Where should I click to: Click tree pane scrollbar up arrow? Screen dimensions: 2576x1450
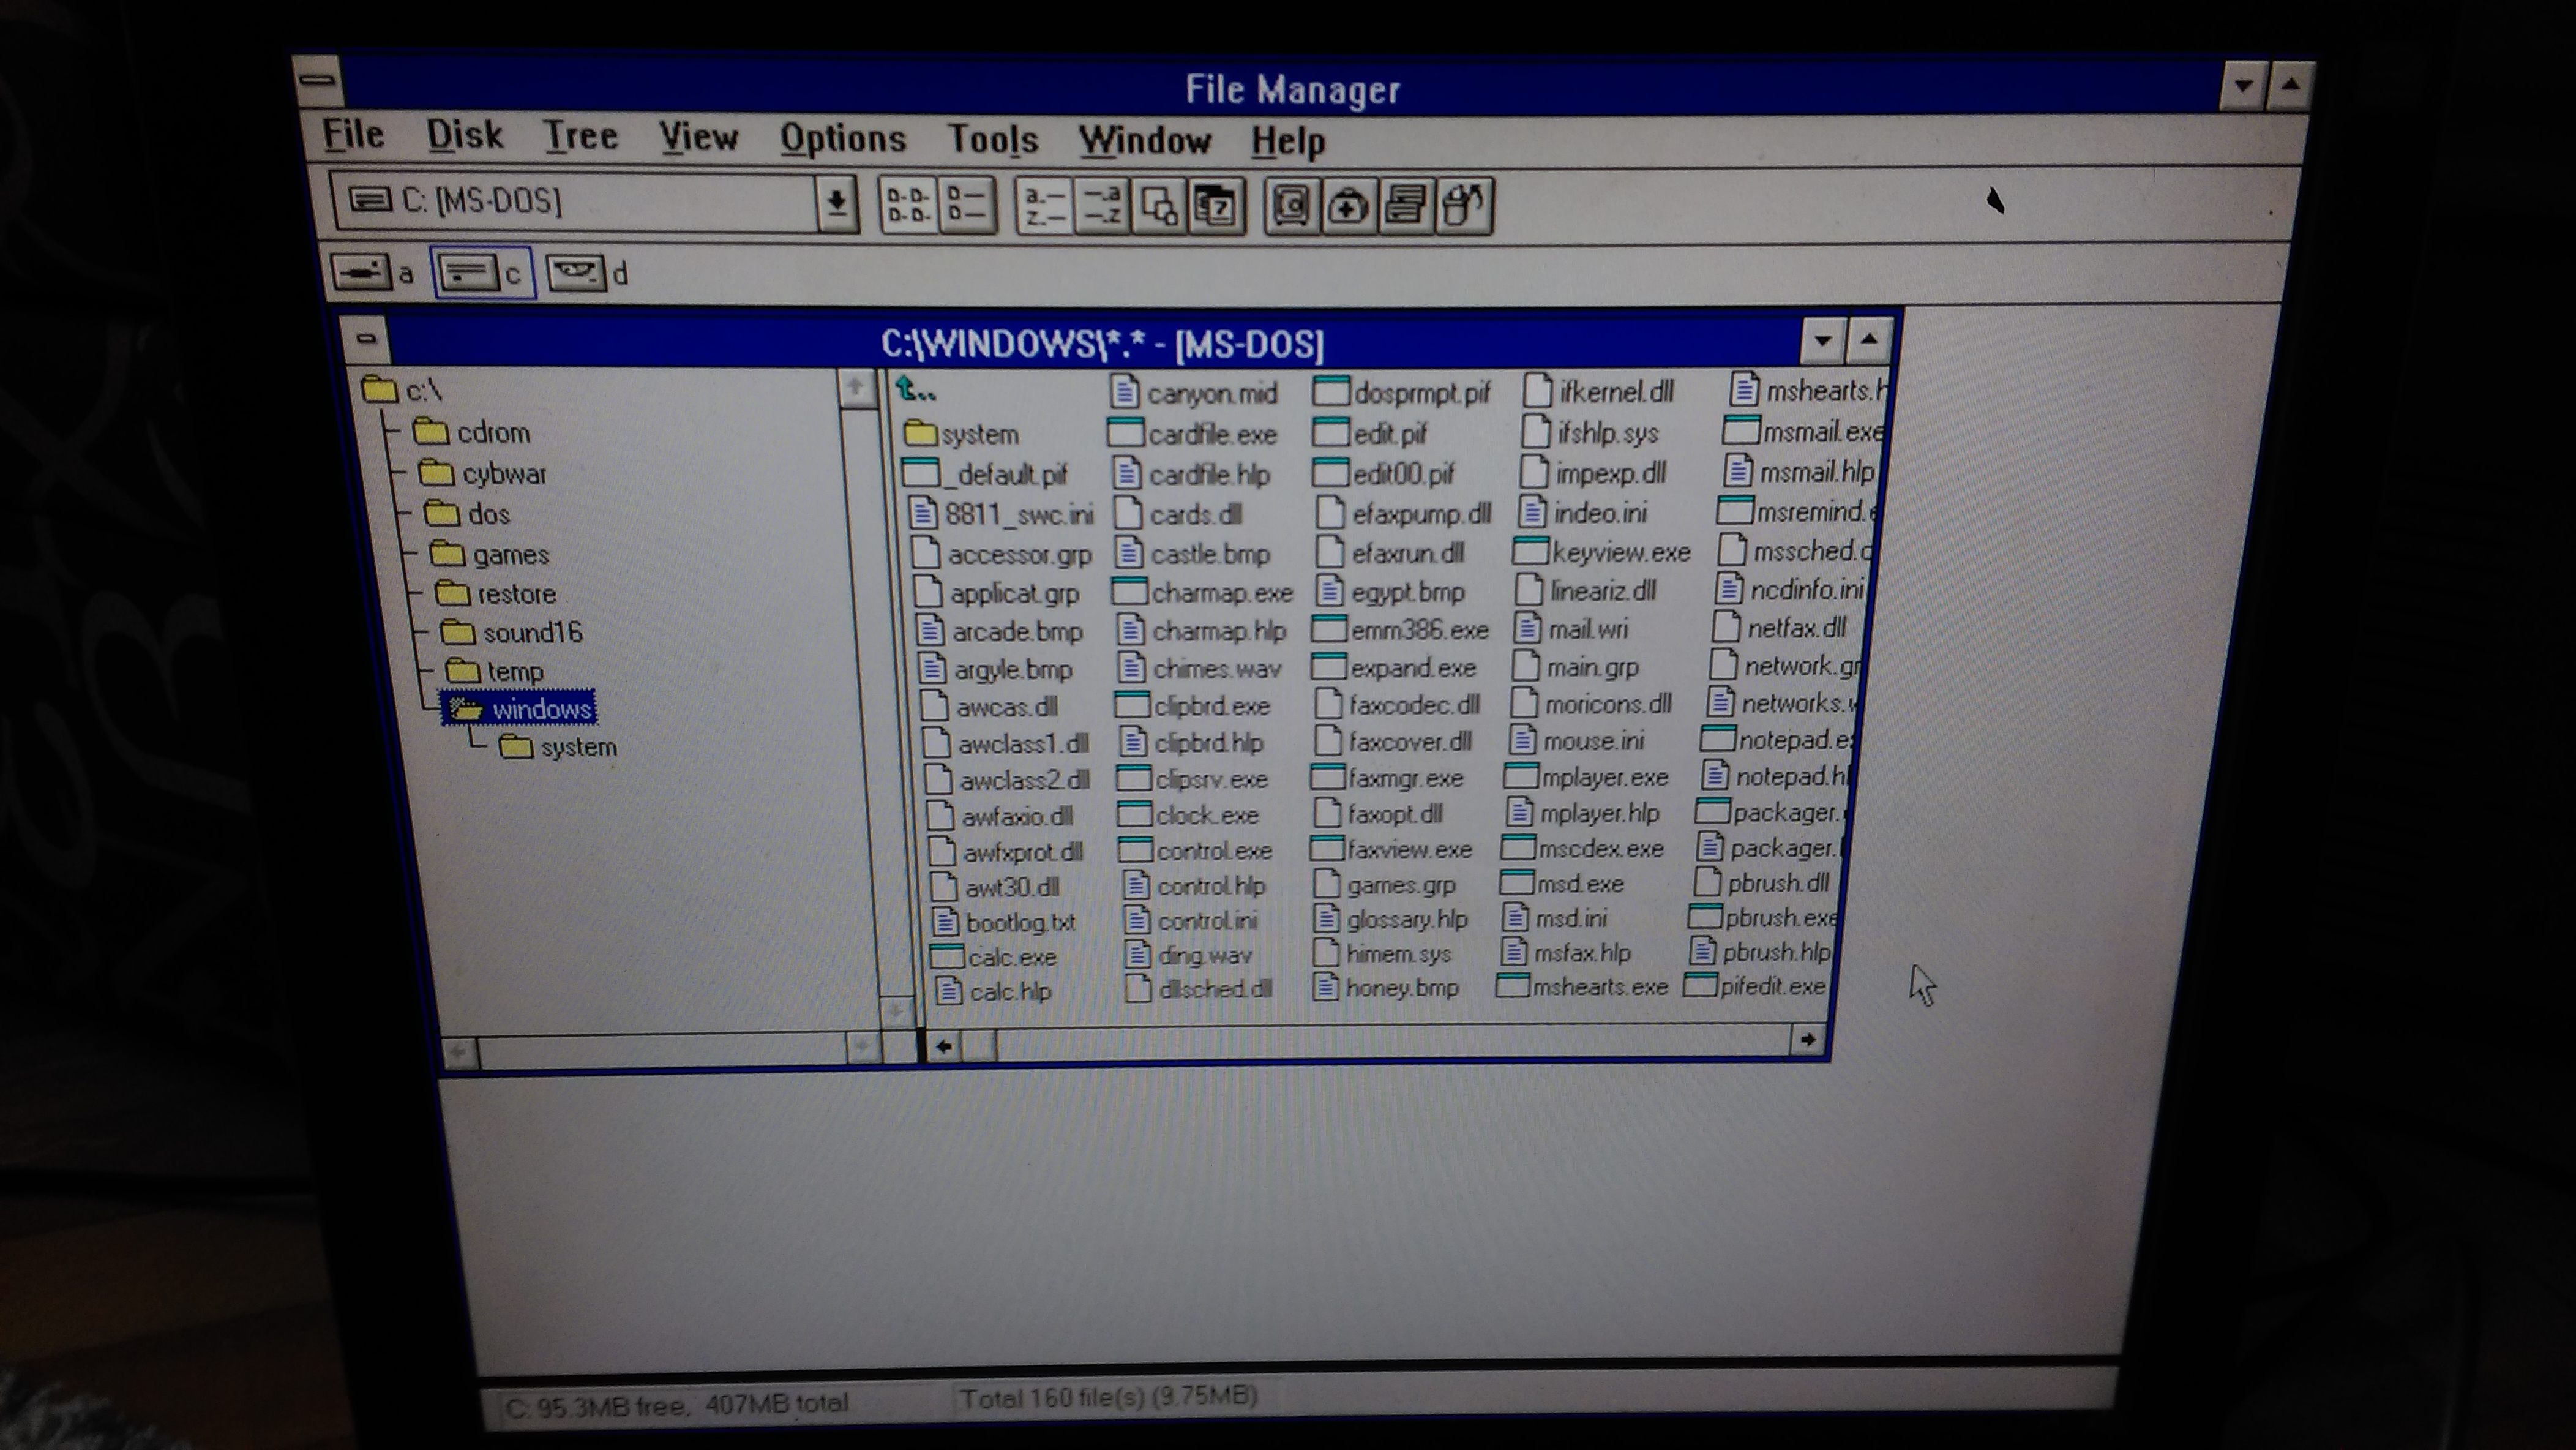(x=856, y=387)
